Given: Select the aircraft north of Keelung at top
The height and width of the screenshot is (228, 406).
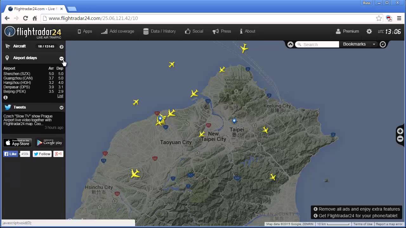Looking at the screenshot, I should pos(244,48).
